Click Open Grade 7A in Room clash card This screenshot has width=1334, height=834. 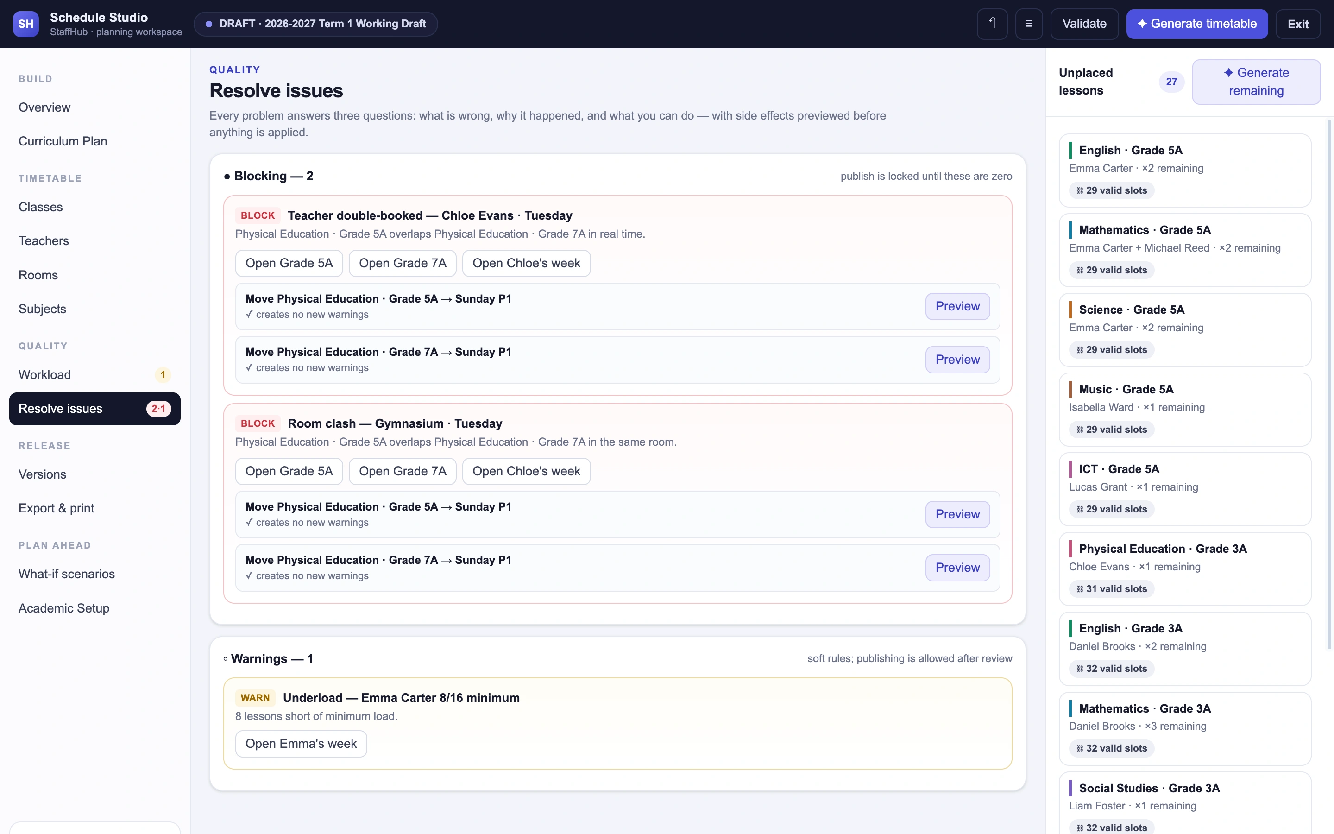tap(403, 471)
